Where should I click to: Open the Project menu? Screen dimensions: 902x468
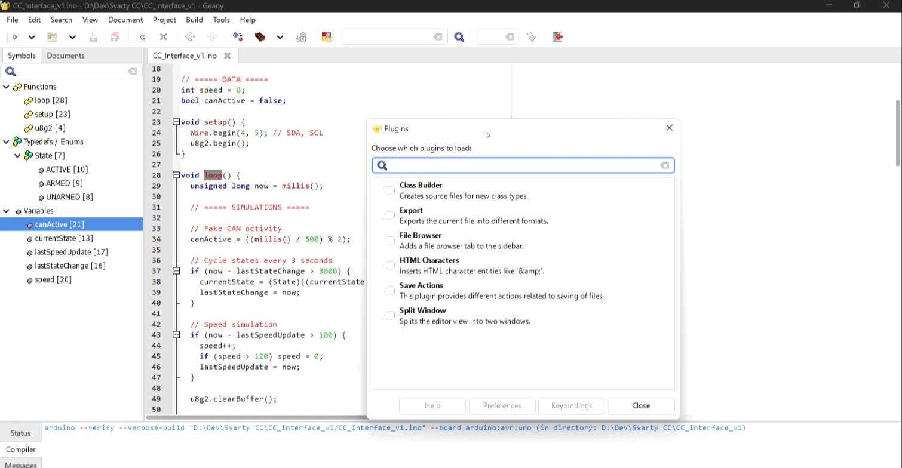pos(164,20)
